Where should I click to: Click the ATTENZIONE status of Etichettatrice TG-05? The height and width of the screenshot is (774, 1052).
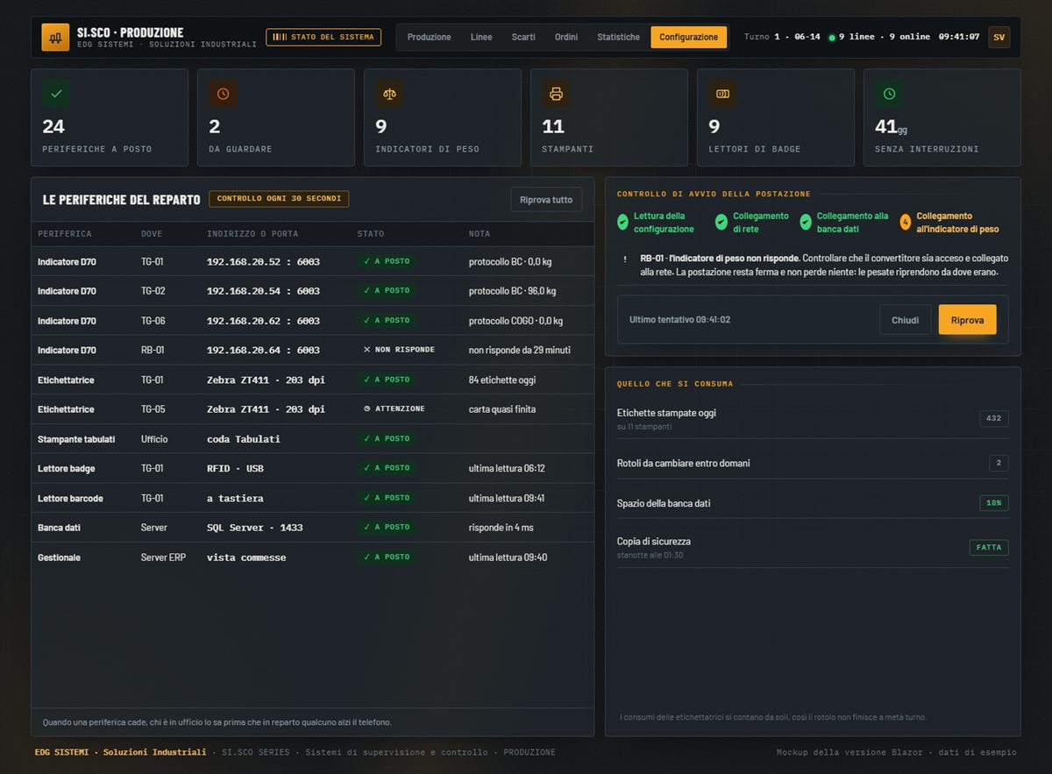click(x=394, y=409)
